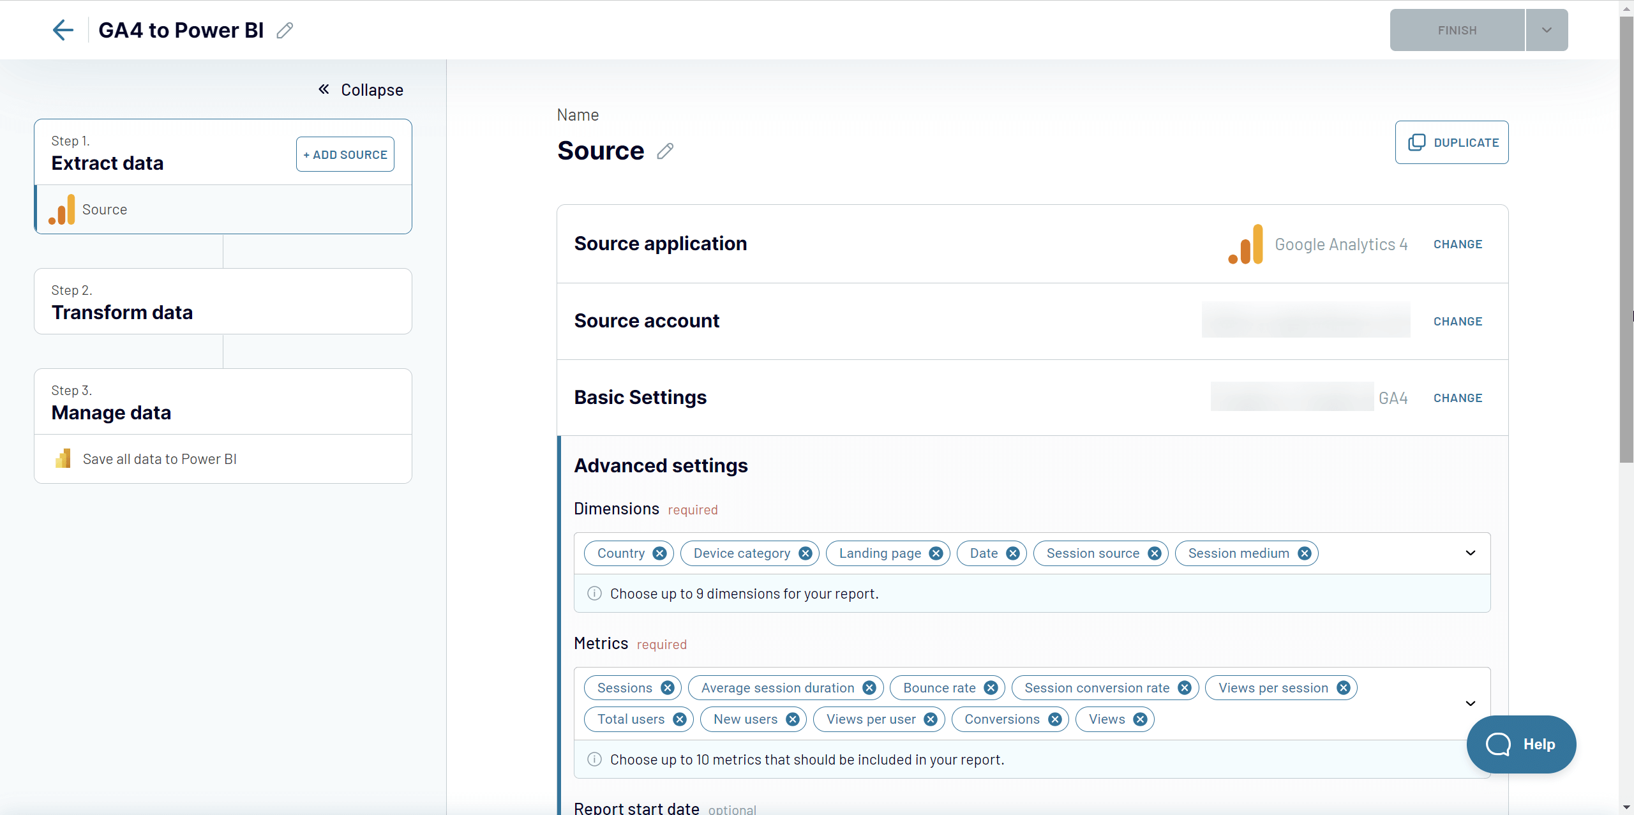Remove the Conversions metric chip
Screen dimensions: 1634x815
click(x=1056, y=719)
